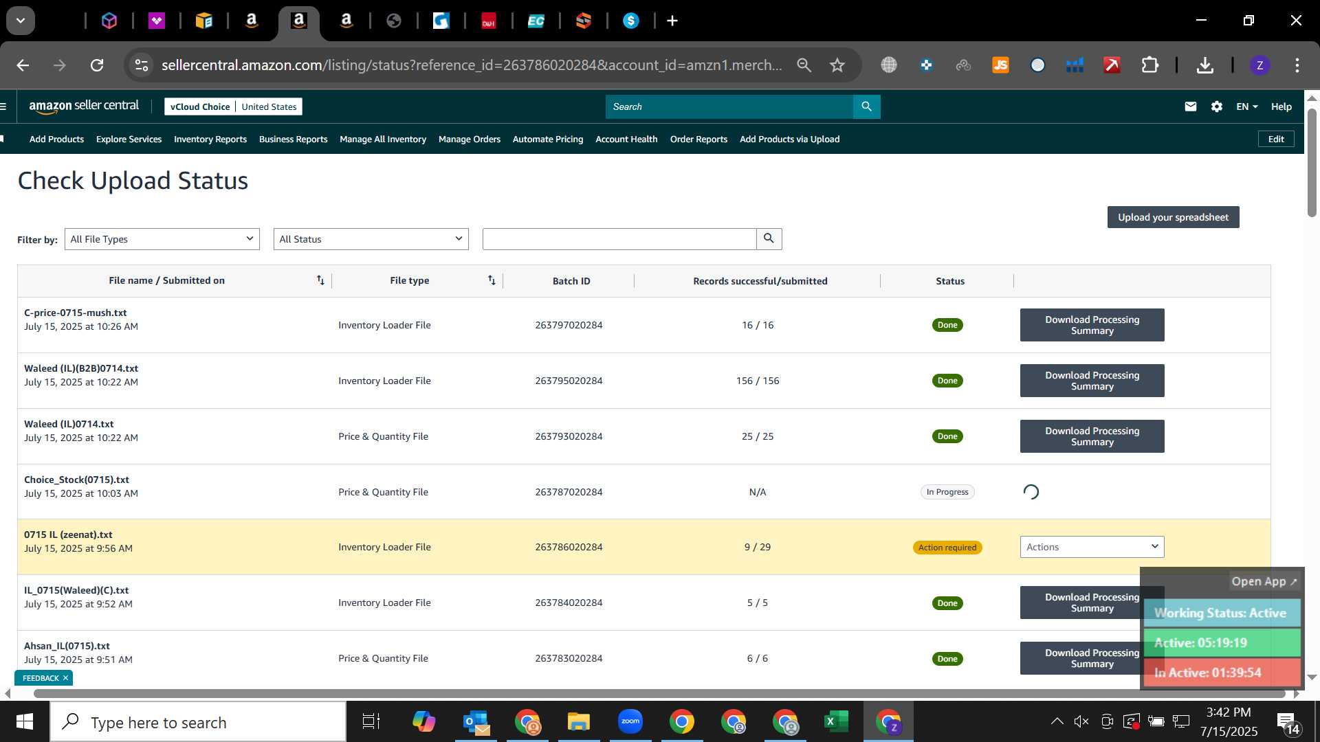
Task: Click batch ID 263786020284
Action: [x=569, y=547]
